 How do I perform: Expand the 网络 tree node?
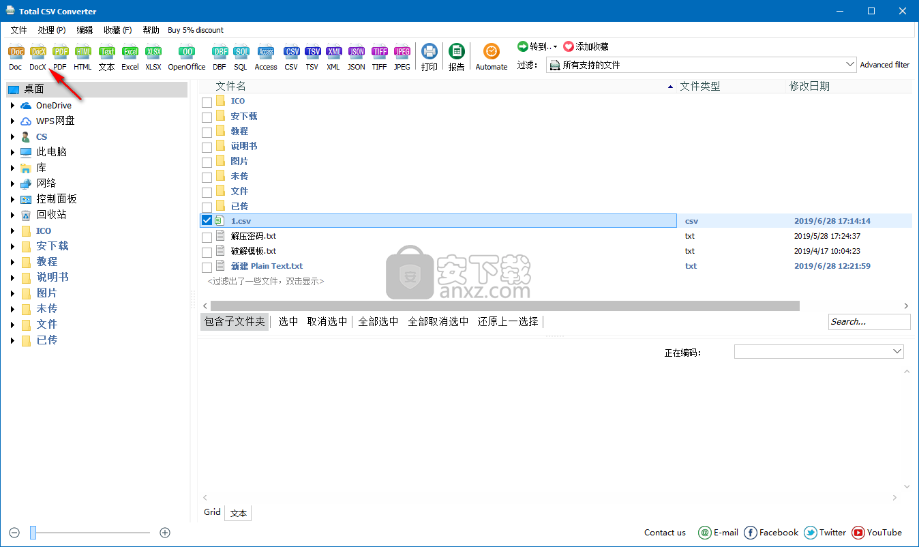tap(12, 183)
